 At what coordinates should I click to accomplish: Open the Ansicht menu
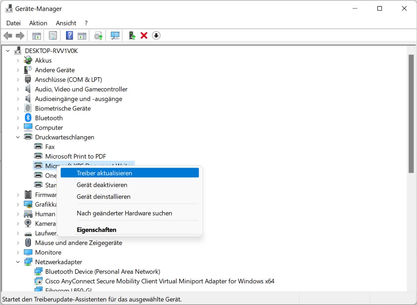(66, 23)
